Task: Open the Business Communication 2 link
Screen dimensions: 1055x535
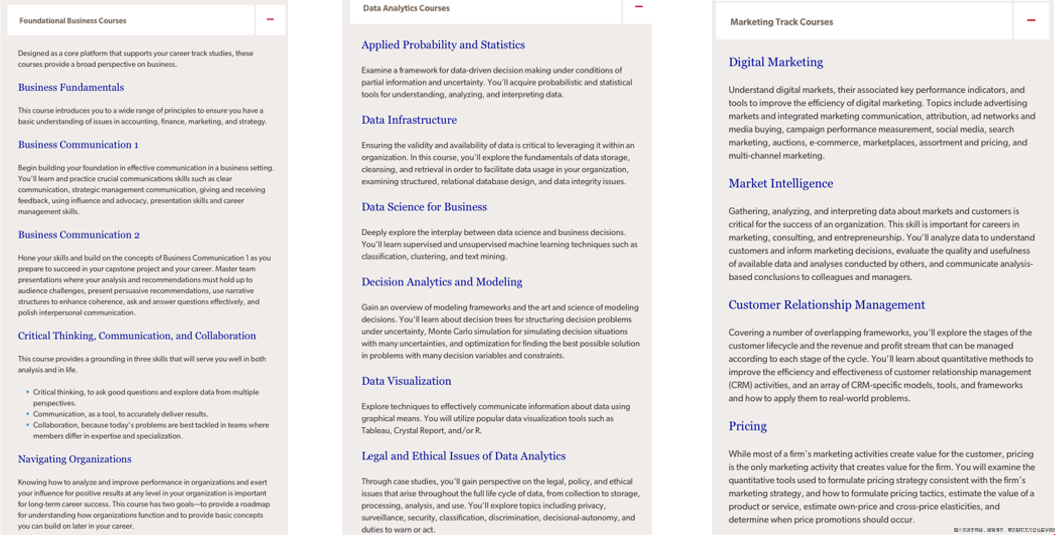Action: pyautogui.click(x=79, y=235)
